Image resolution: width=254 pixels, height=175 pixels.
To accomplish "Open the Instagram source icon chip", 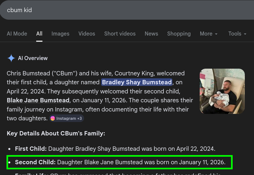I will pos(53,118).
